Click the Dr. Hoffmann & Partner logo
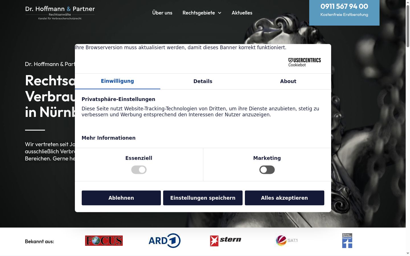Image resolution: width=410 pixels, height=256 pixels. (x=60, y=13)
